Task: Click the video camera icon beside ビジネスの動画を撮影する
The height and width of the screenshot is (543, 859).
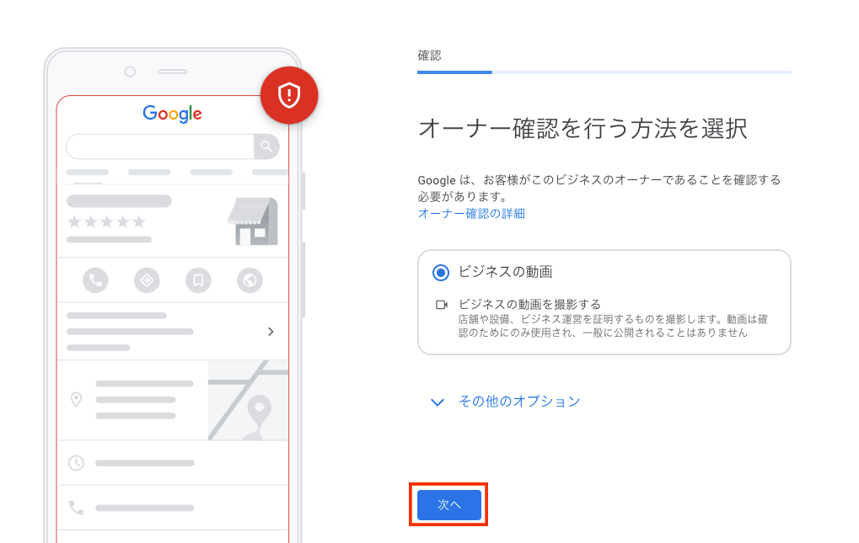Action: coord(442,305)
